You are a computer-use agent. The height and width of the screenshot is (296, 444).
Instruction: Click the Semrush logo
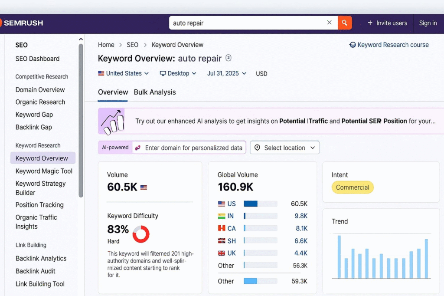tap(22, 23)
